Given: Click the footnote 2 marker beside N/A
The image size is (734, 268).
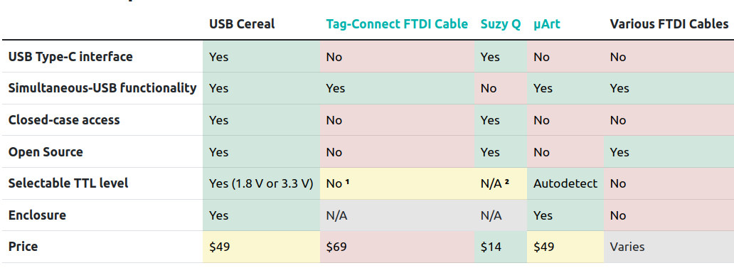Looking at the screenshot, I should tap(507, 182).
